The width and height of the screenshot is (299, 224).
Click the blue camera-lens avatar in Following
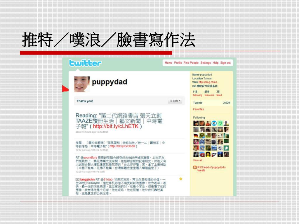(x=214, y=123)
